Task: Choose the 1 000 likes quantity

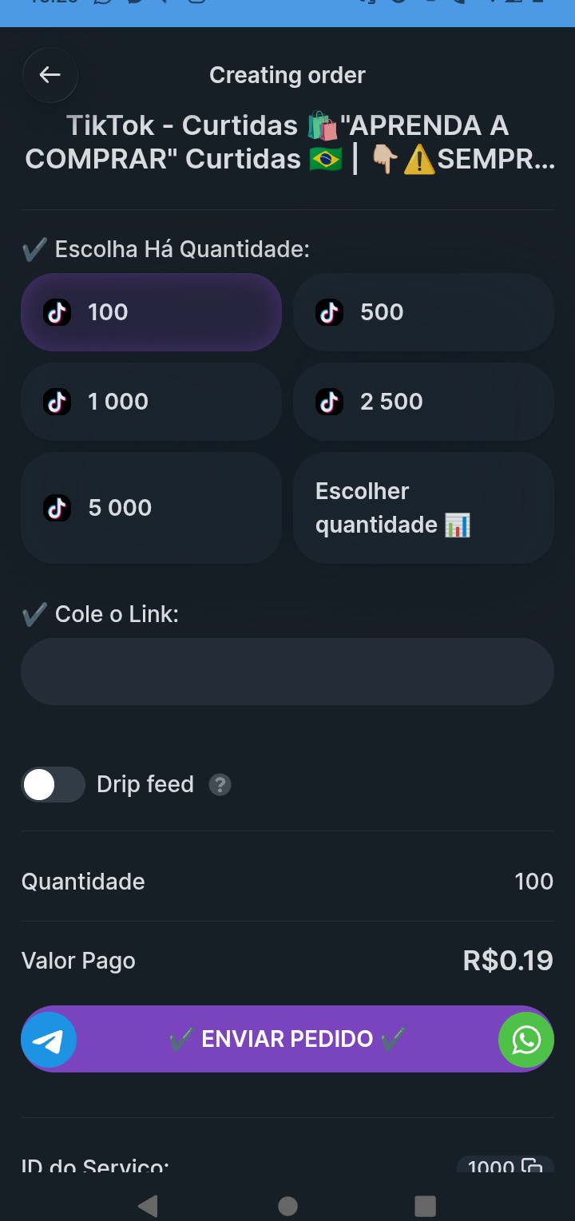Action: click(152, 402)
